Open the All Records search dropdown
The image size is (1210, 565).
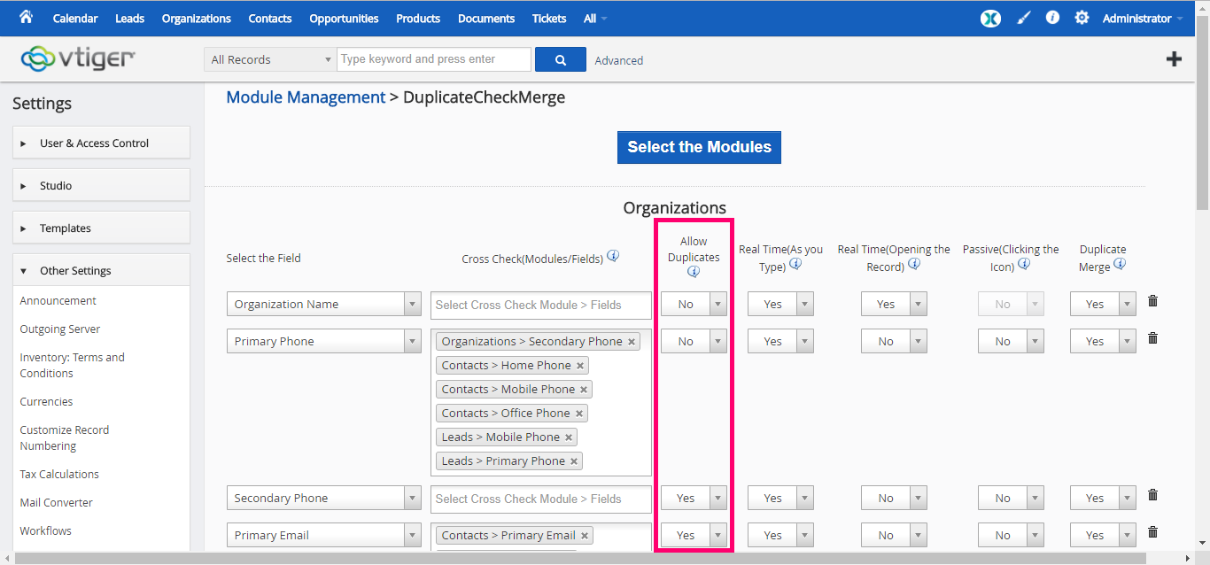click(x=269, y=59)
